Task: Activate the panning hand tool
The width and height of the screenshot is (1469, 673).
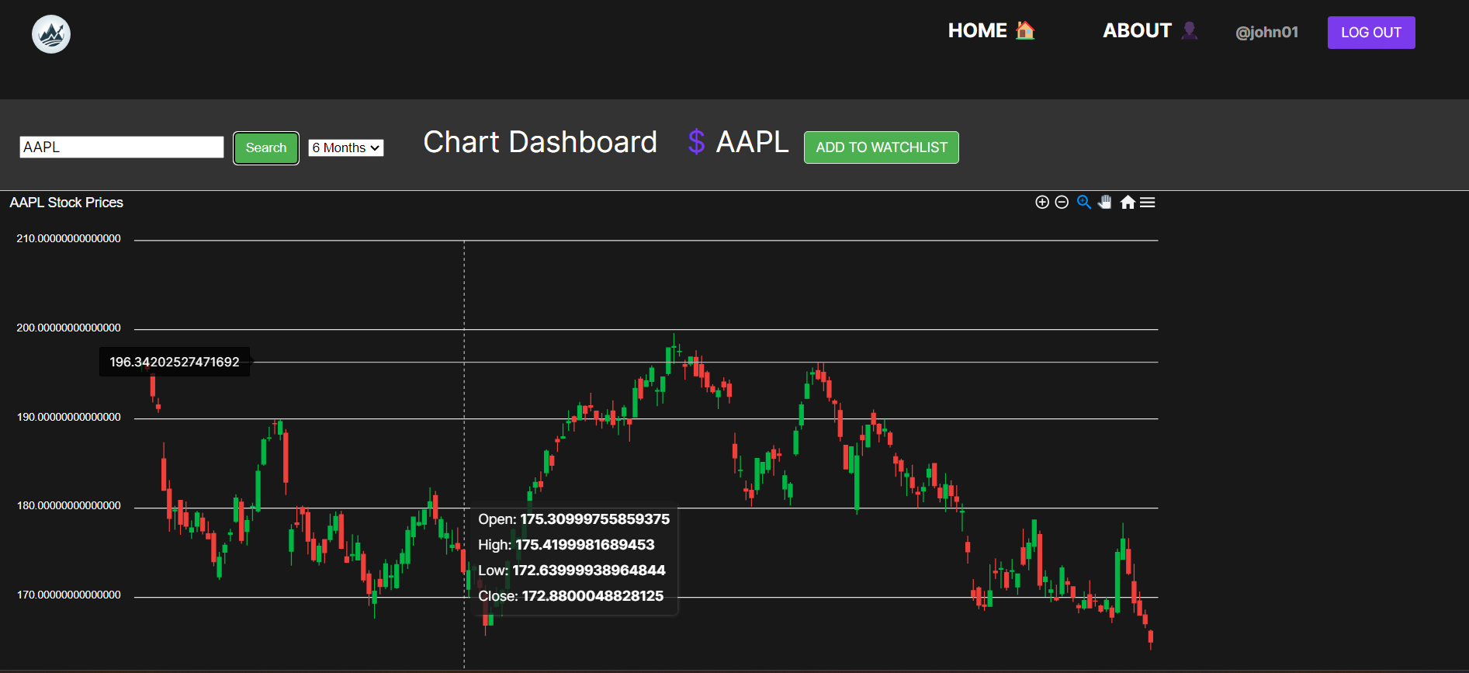Action: pyautogui.click(x=1105, y=203)
